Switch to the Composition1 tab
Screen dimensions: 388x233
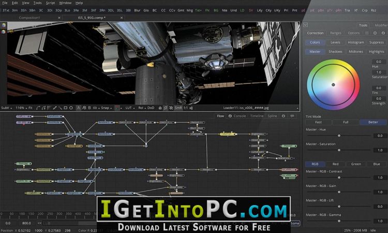click(x=29, y=18)
